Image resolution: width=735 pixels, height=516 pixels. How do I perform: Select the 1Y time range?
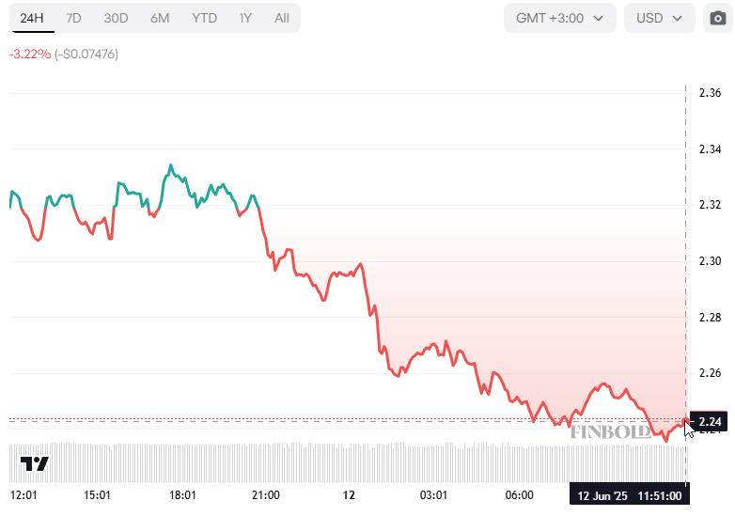click(x=245, y=18)
